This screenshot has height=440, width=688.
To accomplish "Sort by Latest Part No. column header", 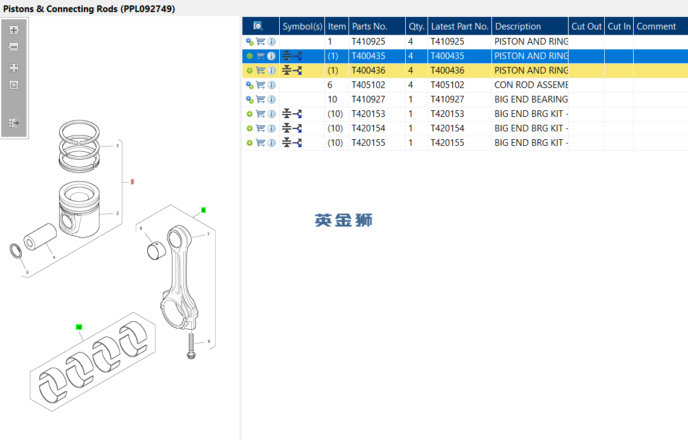I will pos(460,27).
